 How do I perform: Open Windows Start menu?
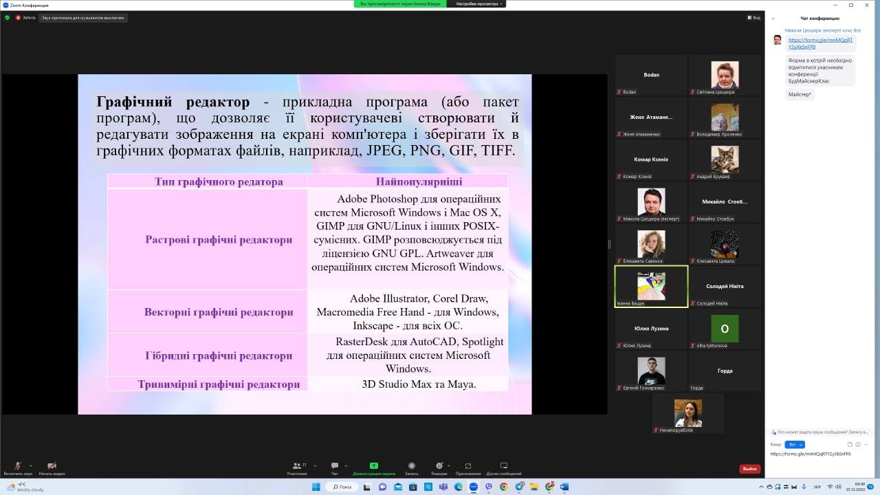click(316, 487)
